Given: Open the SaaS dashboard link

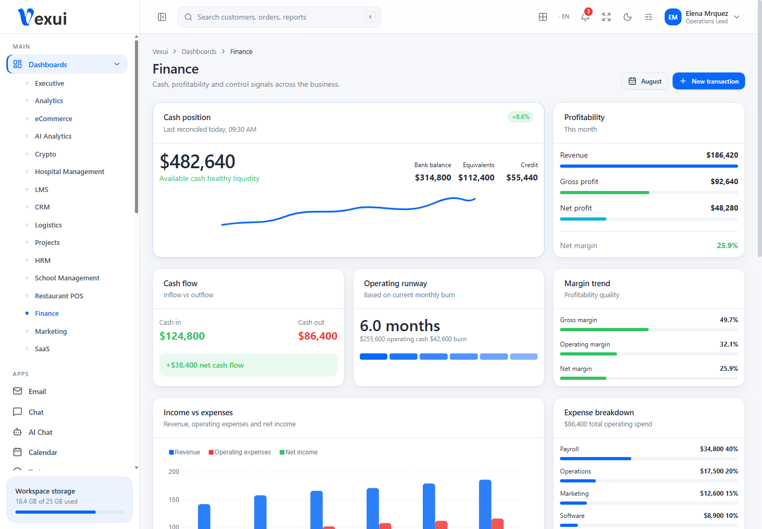Looking at the screenshot, I should pos(42,349).
